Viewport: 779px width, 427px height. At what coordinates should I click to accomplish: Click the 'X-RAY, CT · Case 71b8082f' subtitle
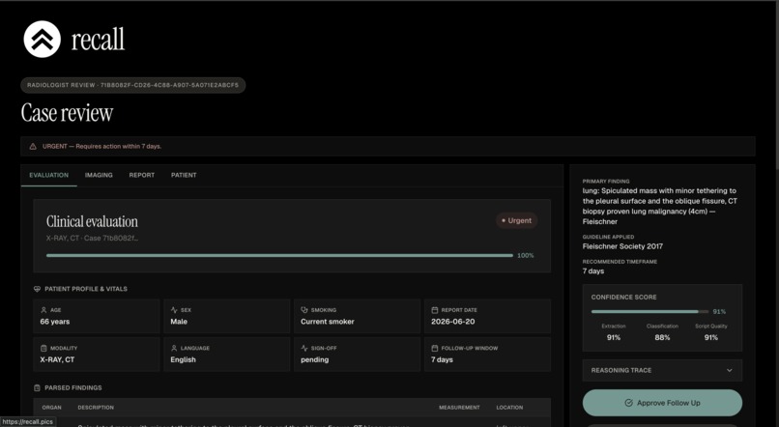pyautogui.click(x=92, y=239)
